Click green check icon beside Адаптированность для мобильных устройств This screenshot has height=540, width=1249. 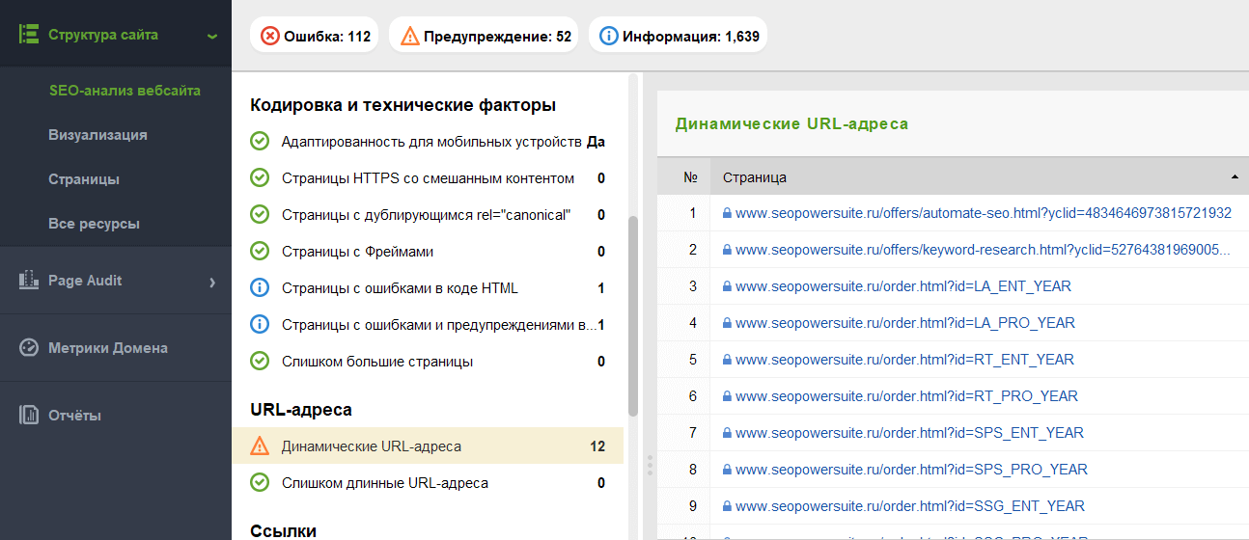(x=259, y=142)
